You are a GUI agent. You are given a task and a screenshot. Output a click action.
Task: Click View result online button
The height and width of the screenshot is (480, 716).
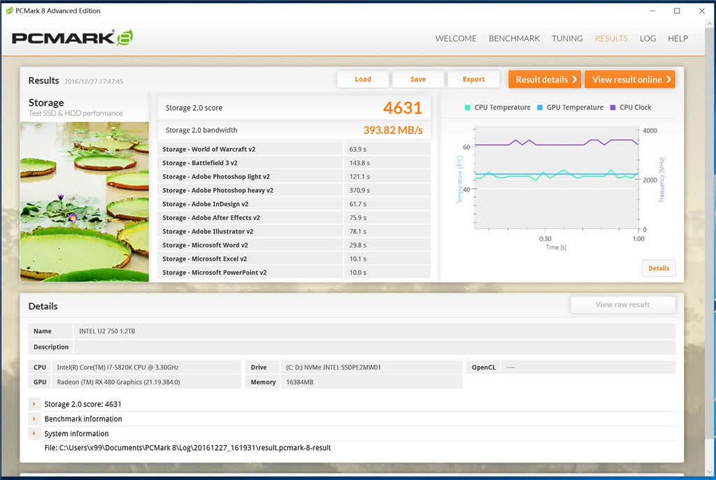pos(630,80)
